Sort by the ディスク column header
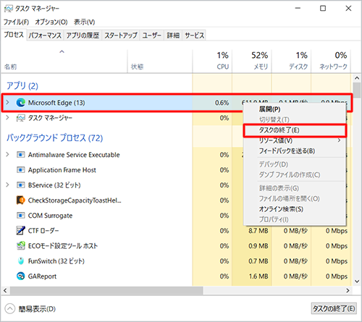Image resolution: width=362 pixels, height=322 pixels. pos(292,61)
